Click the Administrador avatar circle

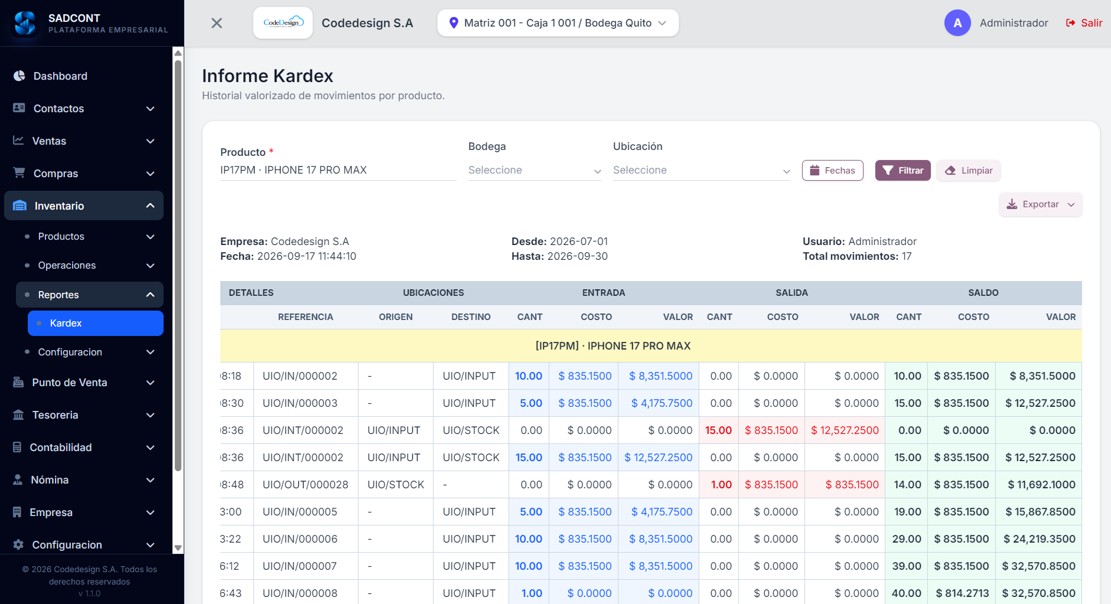tap(957, 23)
